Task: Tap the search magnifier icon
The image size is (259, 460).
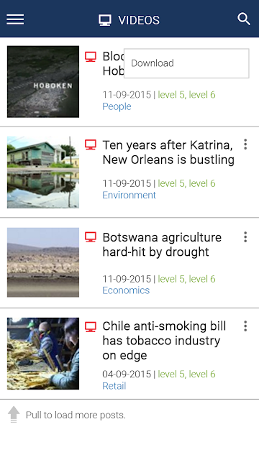Action: 244,19
